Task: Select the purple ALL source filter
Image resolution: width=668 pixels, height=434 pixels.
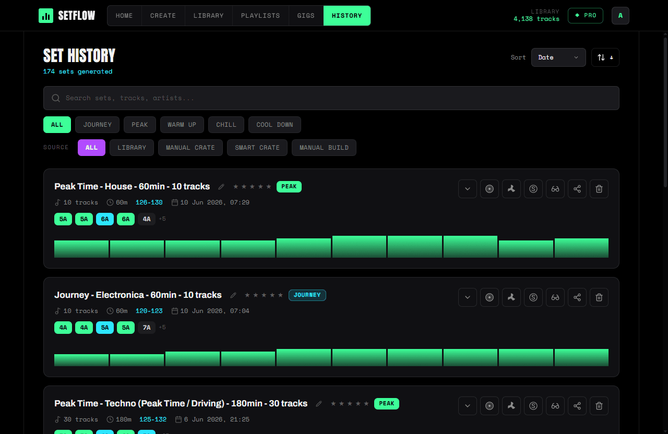Action: 91,148
